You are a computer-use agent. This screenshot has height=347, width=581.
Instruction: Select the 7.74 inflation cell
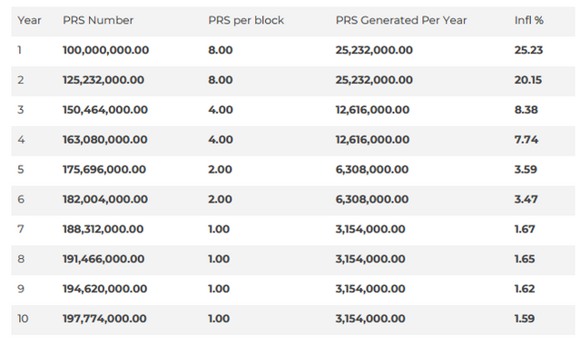pyautogui.click(x=527, y=139)
